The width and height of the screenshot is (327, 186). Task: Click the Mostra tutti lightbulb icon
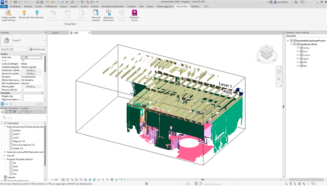pyautogui.click(x=24, y=13)
